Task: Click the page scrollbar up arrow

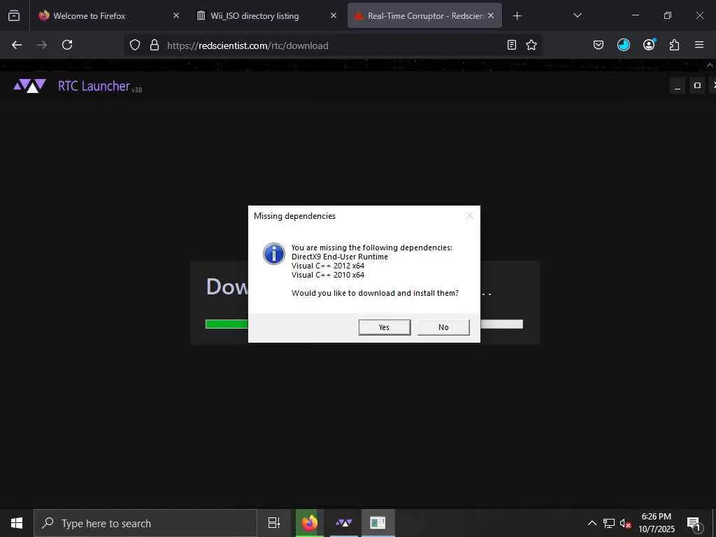Action: click(710, 65)
